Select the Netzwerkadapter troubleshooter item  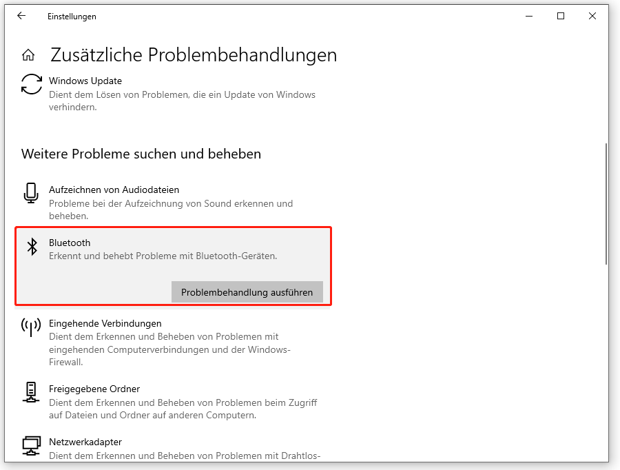point(85,442)
